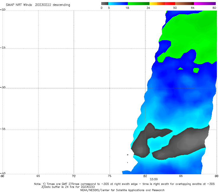Click the NOAA/NESDIS credit line
The width and height of the screenshot is (219, 192).
[x=122, y=190]
